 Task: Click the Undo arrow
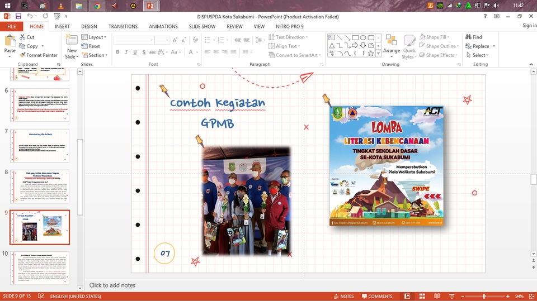(30, 16)
